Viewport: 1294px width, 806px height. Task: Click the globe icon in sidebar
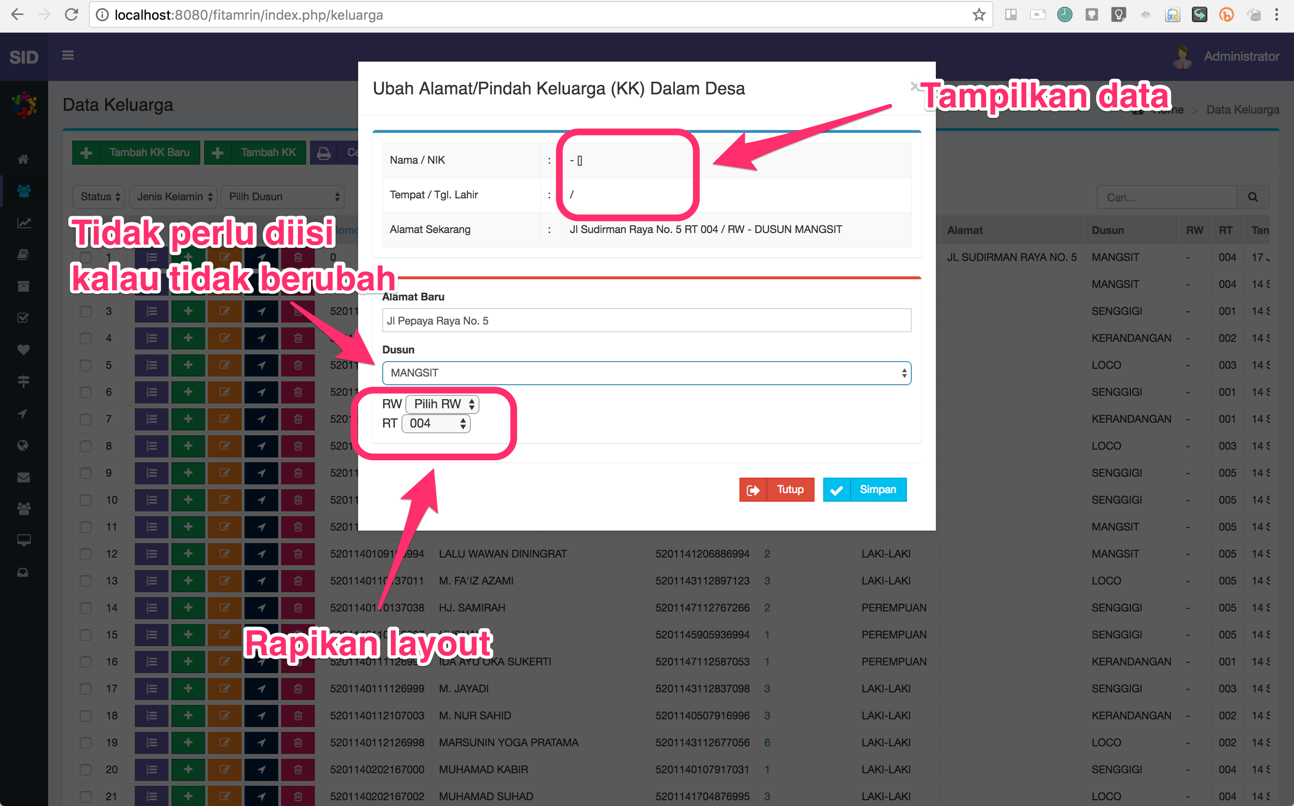(23, 445)
